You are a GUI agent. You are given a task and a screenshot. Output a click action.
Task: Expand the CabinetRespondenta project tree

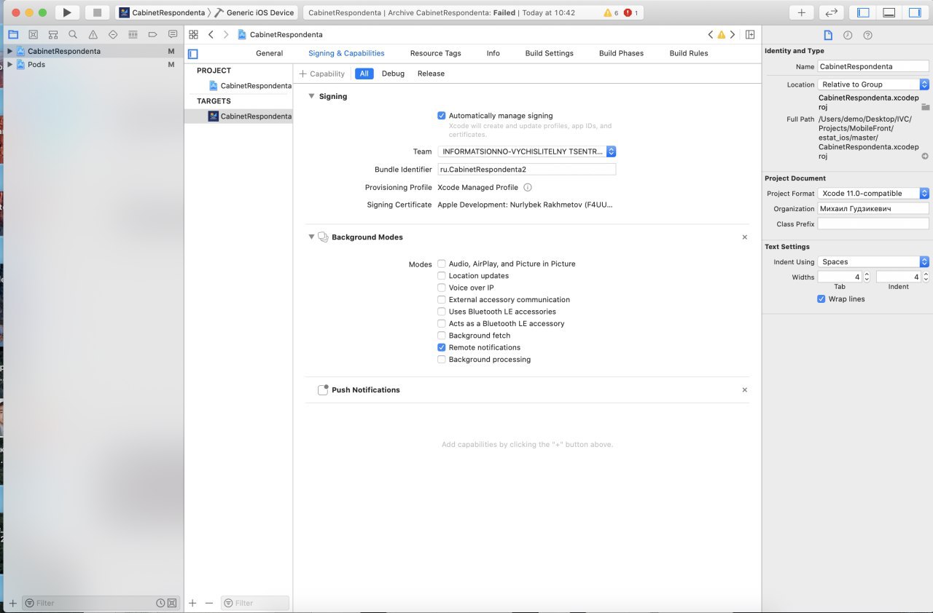point(9,51)
